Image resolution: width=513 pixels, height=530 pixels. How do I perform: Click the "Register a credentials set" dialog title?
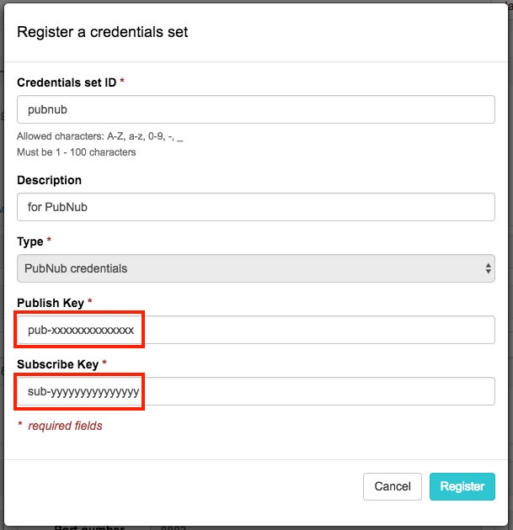pyautogui.click(x=103, y=33)
